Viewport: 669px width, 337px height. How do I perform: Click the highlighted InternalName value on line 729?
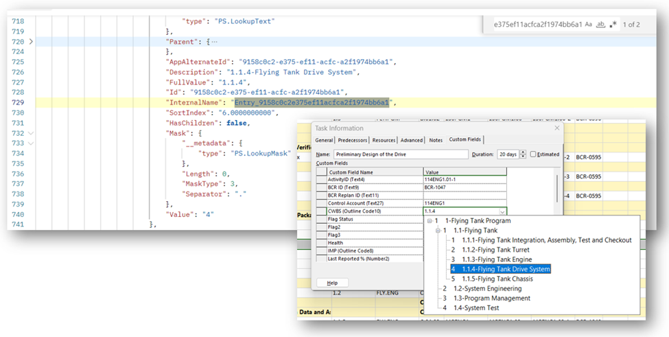(312, 102)
